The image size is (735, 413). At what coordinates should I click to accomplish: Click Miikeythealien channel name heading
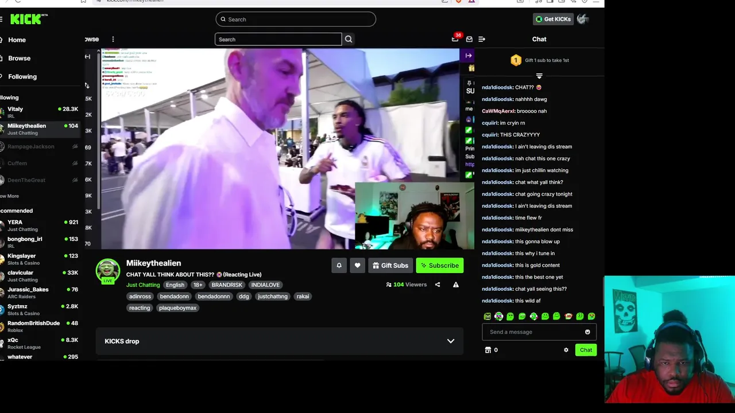(153, 263)
